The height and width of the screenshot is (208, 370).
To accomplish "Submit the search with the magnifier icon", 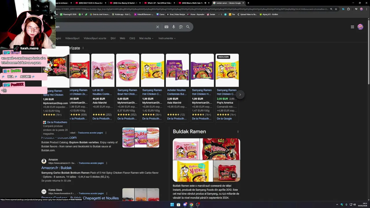I will [188, 27].
